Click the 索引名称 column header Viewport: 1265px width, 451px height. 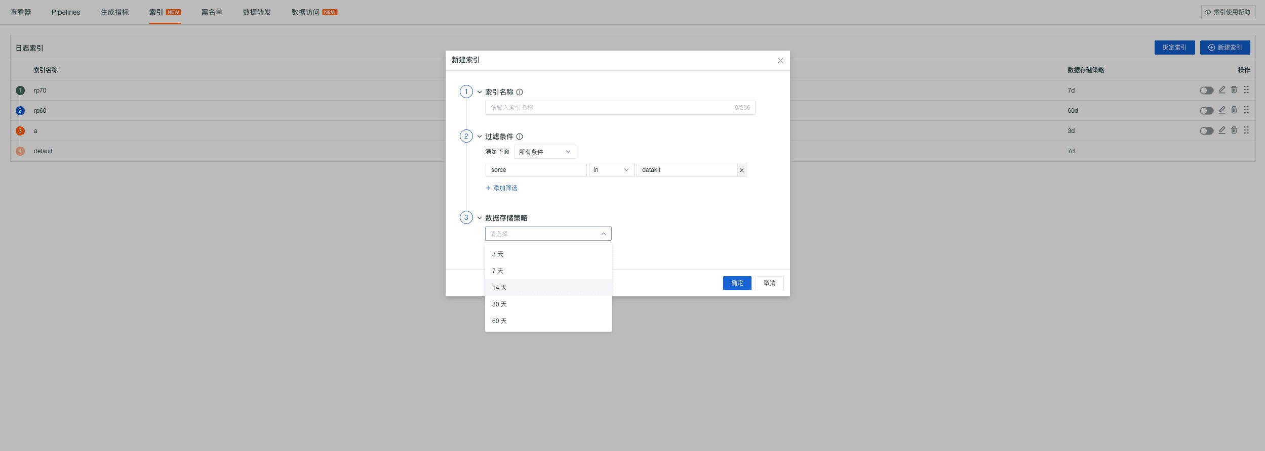[46, 70]
